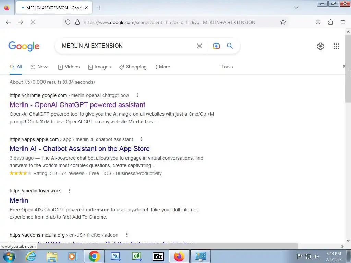This screenshot has width=351, height=263.
Task: Stop loading the page
Action: [33, 22]
